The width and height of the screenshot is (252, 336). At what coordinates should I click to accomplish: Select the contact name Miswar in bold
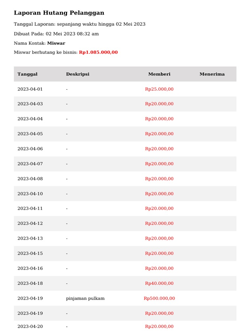pos(56,43)
